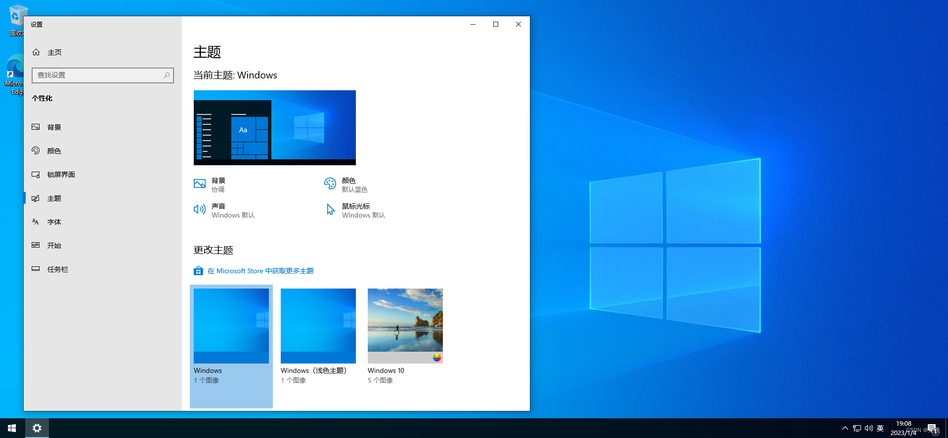Open the 锁屏界面 sidebar page
The image size is (948, 438).
pos(103,175)
